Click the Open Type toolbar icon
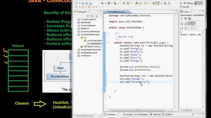The image size is (211, 118). tap(136, 3)
